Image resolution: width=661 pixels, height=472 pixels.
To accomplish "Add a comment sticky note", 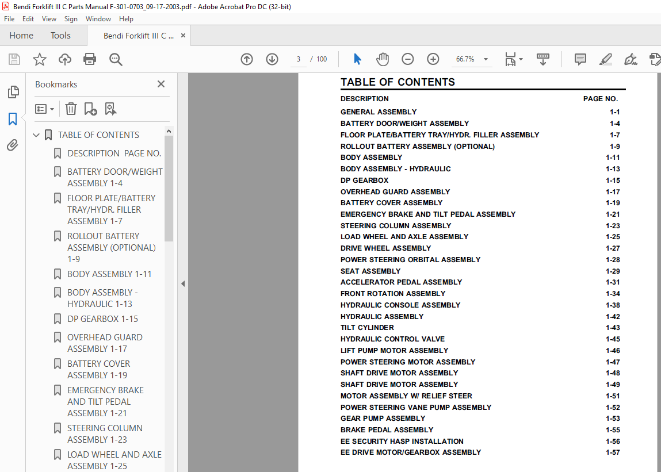I will pos(580,59).
